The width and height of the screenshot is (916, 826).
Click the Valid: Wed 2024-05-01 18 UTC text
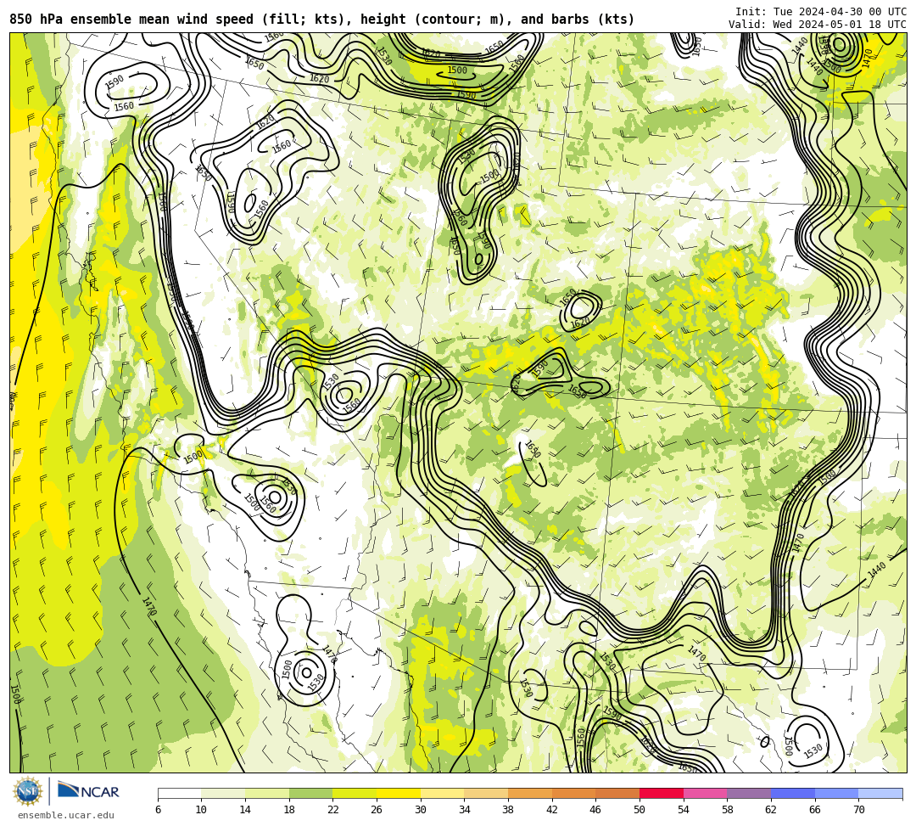click(818, 24)
